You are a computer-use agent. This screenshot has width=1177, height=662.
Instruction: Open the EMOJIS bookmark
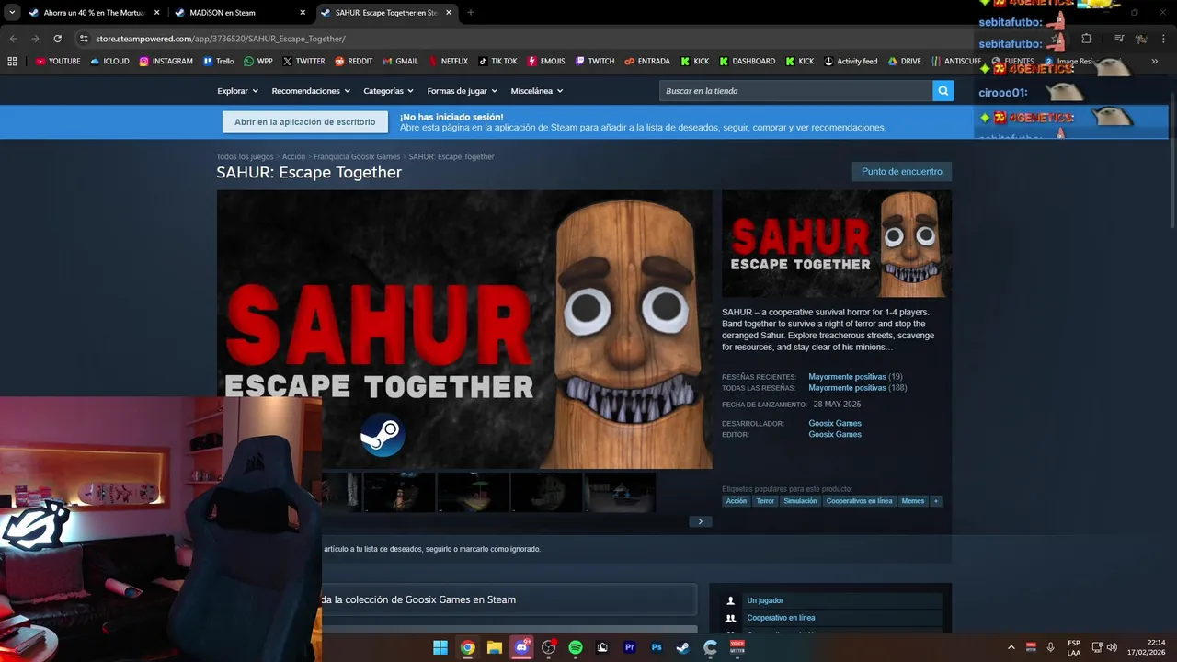(x=546, y=62)
